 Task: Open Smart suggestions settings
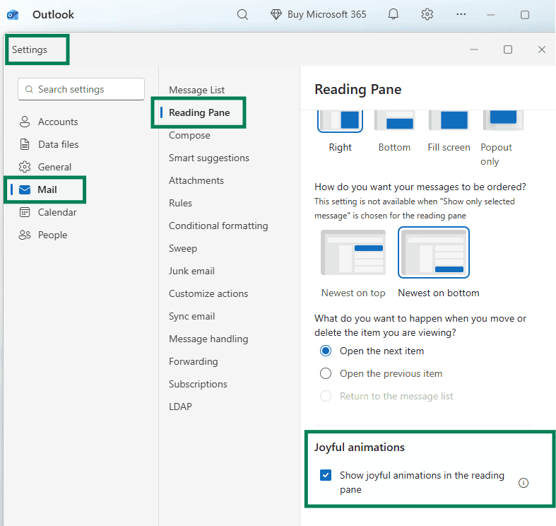click(x=209, y=158)
